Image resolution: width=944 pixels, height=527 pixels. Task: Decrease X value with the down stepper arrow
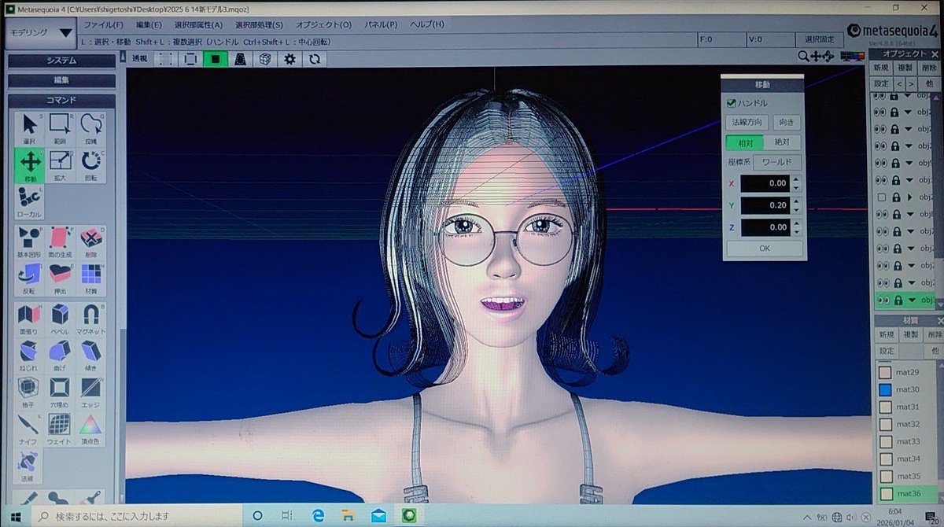click(796, 187)
